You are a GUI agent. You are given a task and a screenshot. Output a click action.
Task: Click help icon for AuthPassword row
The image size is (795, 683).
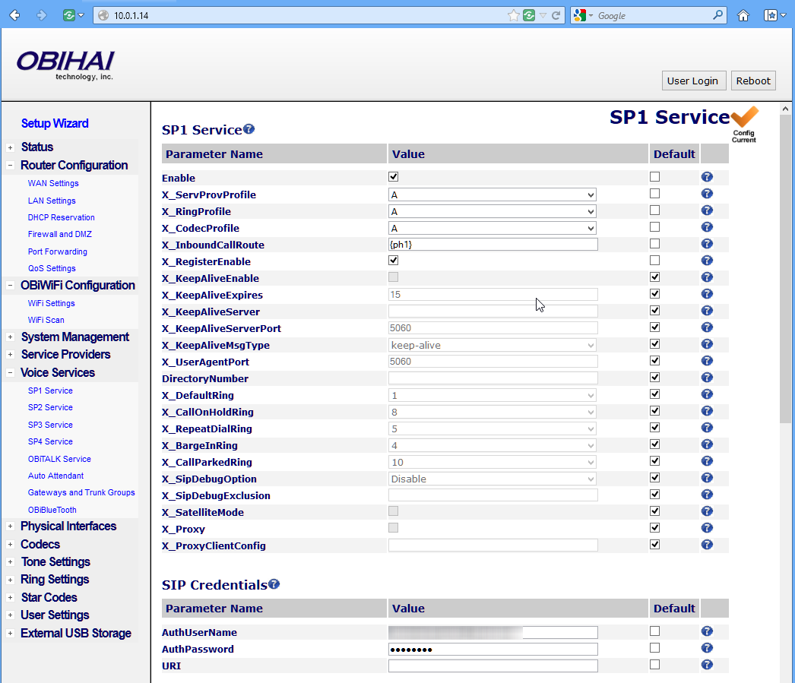tap(707, 648)
